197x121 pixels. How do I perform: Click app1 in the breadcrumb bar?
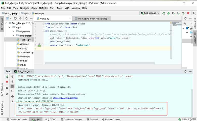click(25, 13)
